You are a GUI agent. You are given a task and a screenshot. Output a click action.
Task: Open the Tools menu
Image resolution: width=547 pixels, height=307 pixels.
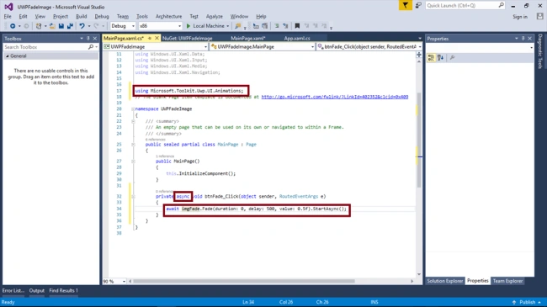click(142, 16)
